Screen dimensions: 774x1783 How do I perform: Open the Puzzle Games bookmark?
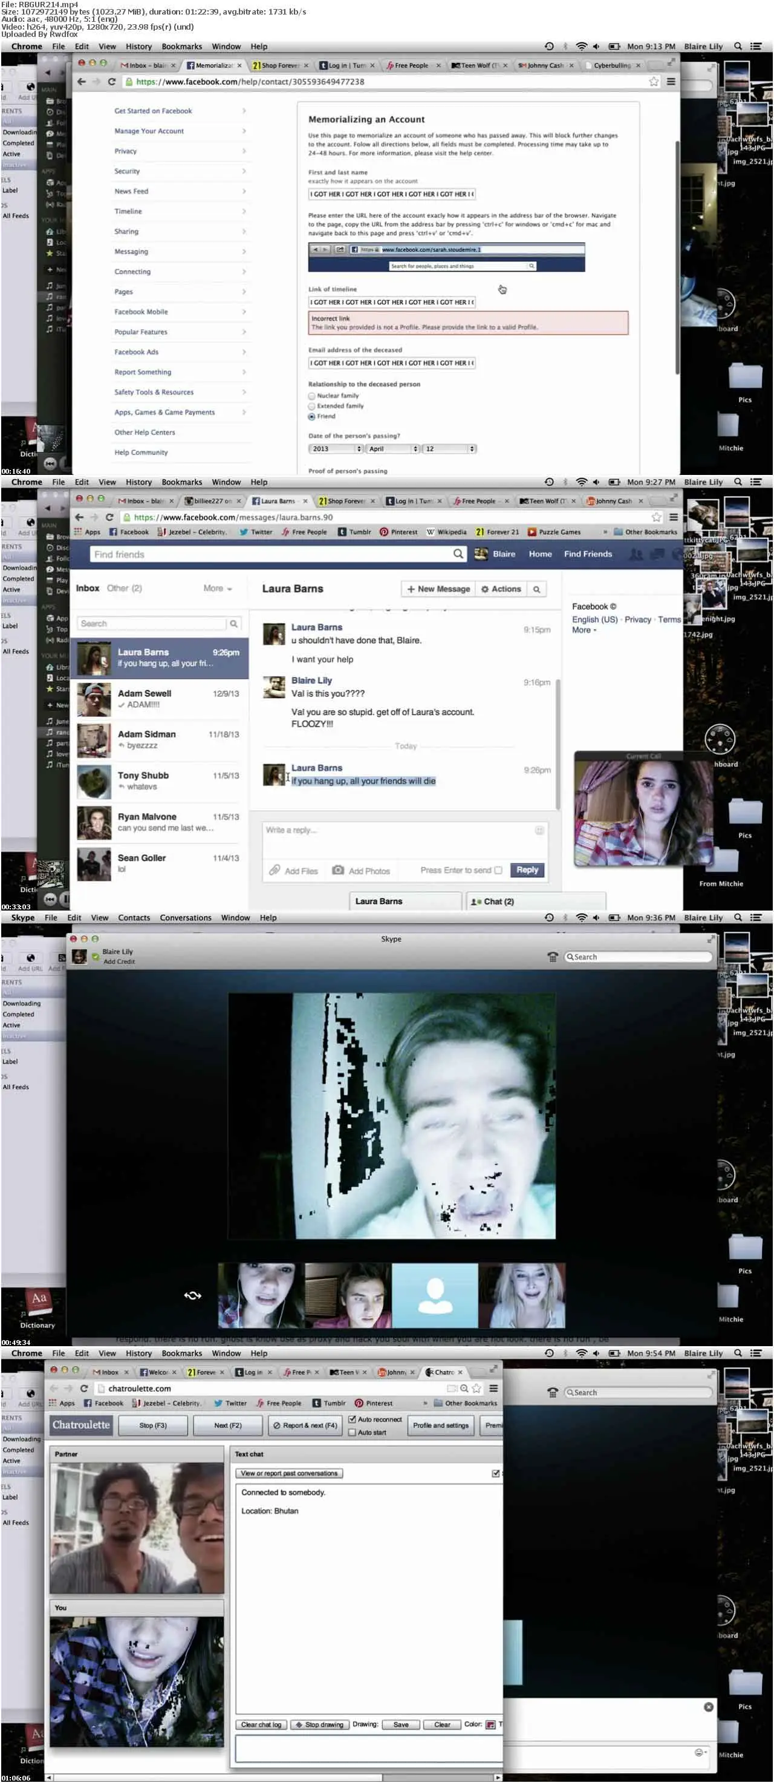click(x=554, y=532)
